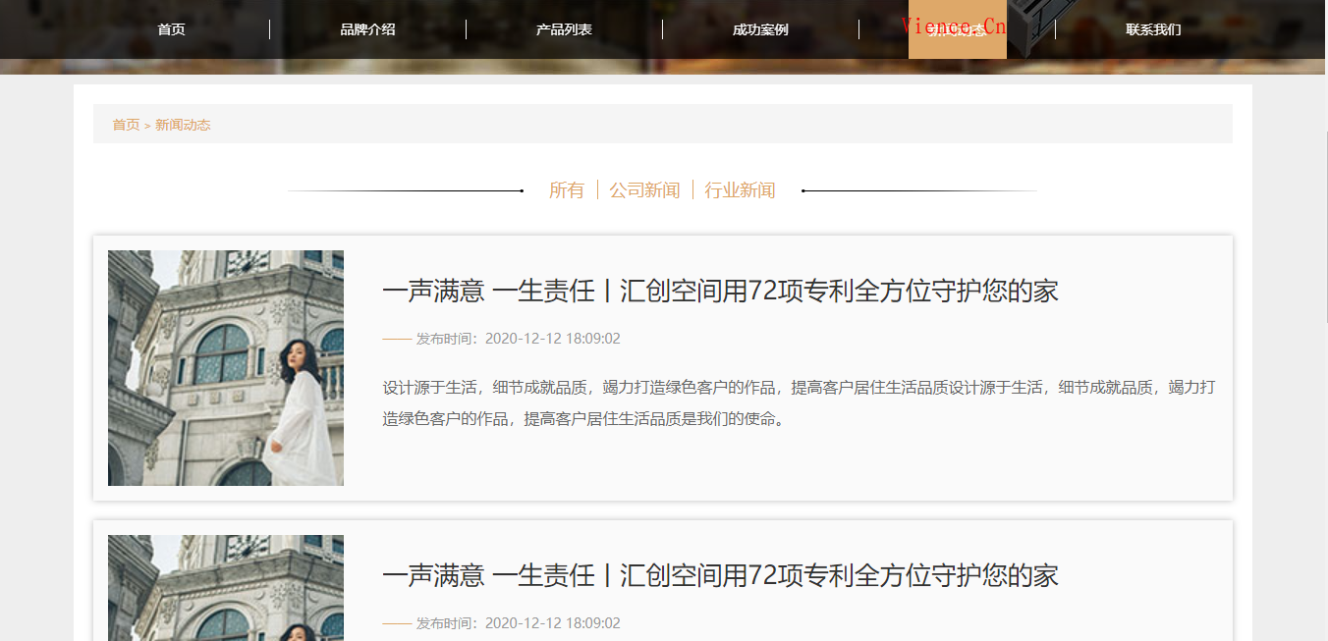The width and height of the screenshot is (1328, 641).
Task: Click the Vience.Cn watermark text
Action: pos(953,26)
